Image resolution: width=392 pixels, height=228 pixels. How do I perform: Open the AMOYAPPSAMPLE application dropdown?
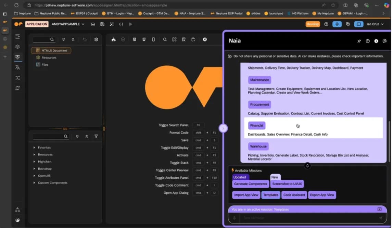[68, 24]
